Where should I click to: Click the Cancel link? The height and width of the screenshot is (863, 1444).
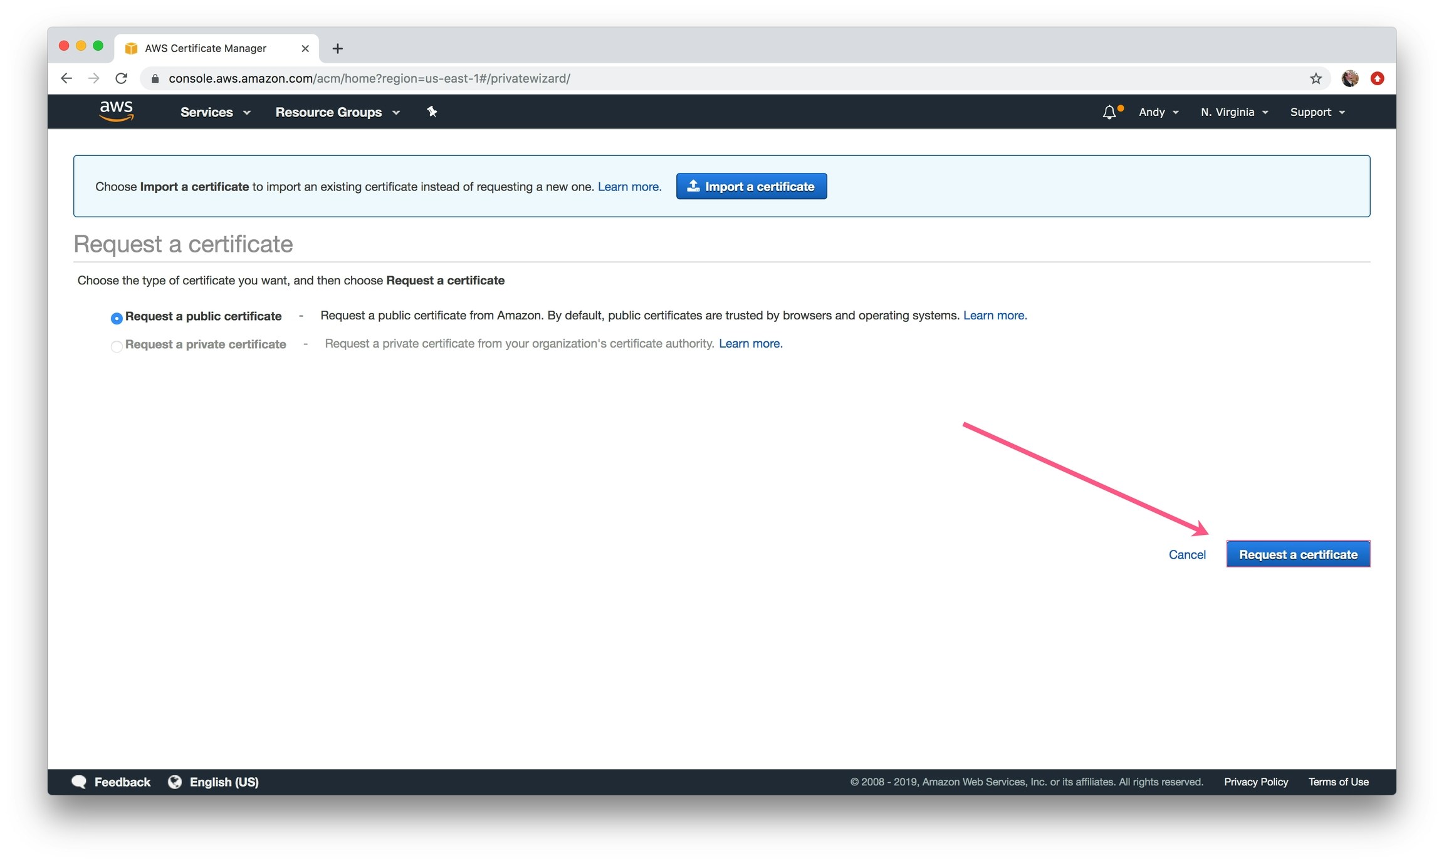coord(1186,555)
